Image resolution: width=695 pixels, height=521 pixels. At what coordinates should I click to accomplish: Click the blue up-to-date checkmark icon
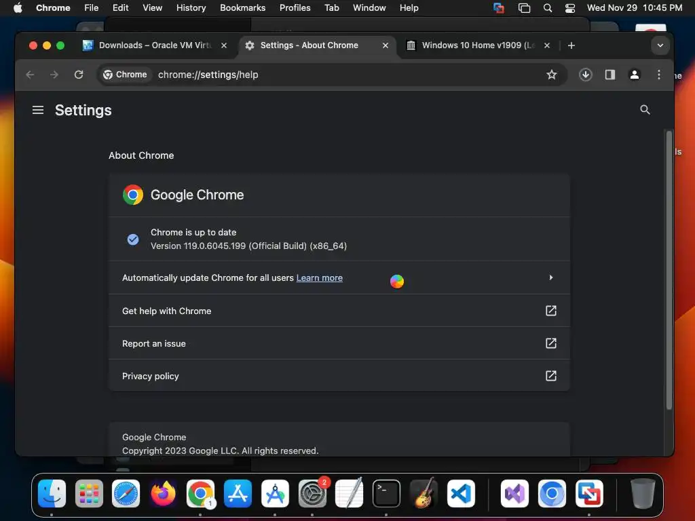(133, 239)
